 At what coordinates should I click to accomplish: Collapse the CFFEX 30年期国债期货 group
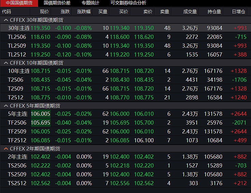click(6, 20)
